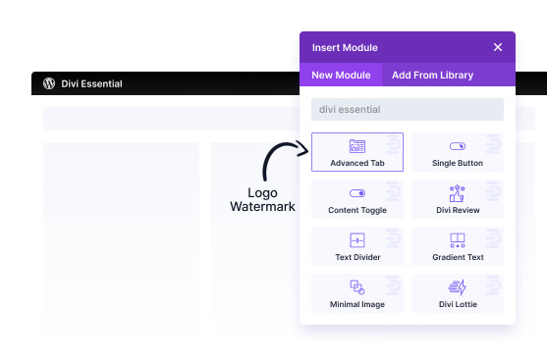Click the Divi Lottie label
This screenshot has height=364, width=547.
click(458, 304)
